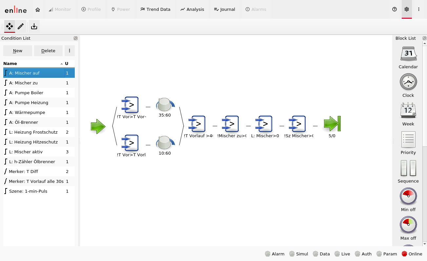Select the 35:60 delay block
Image resolution: width=427 pixels, height=261 pixels.
tap(165, 105)
